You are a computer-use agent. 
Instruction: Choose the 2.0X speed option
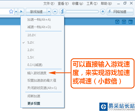tap(43, 50)
